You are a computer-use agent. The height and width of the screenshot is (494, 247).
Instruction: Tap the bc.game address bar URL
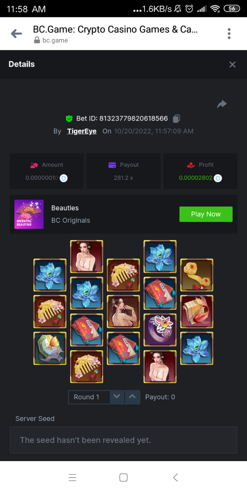[55, 40]
